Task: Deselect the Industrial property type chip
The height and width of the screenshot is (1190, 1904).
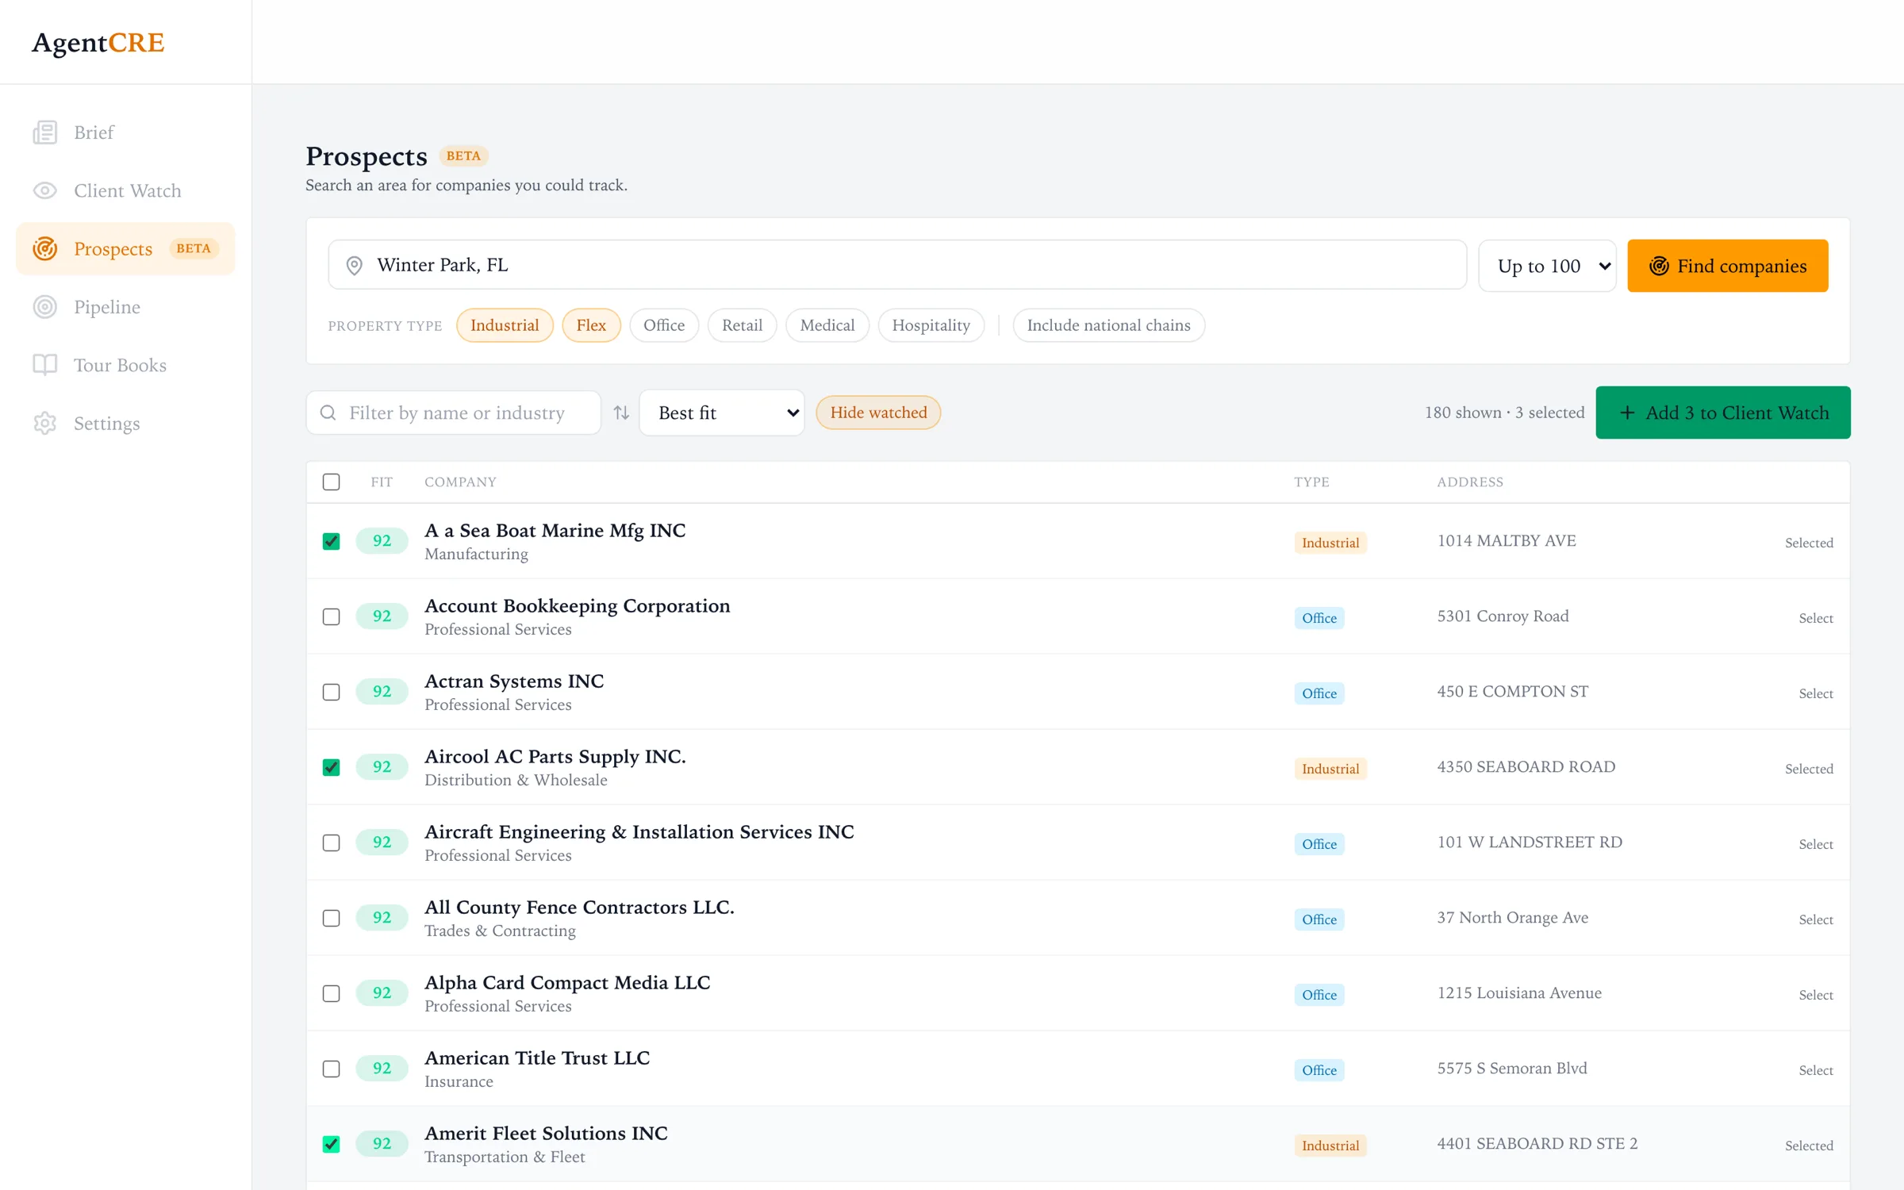Action: click(x=505, y=325)
